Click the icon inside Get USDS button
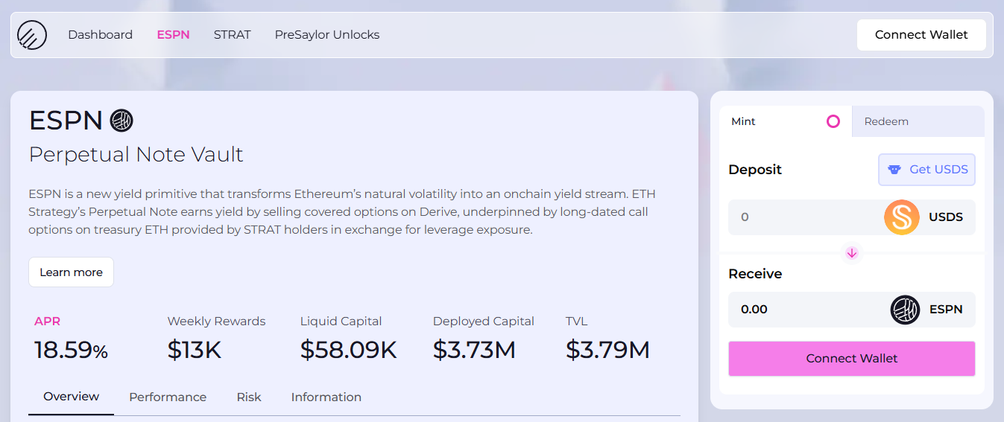1004x422 pixels. [894, 170]
